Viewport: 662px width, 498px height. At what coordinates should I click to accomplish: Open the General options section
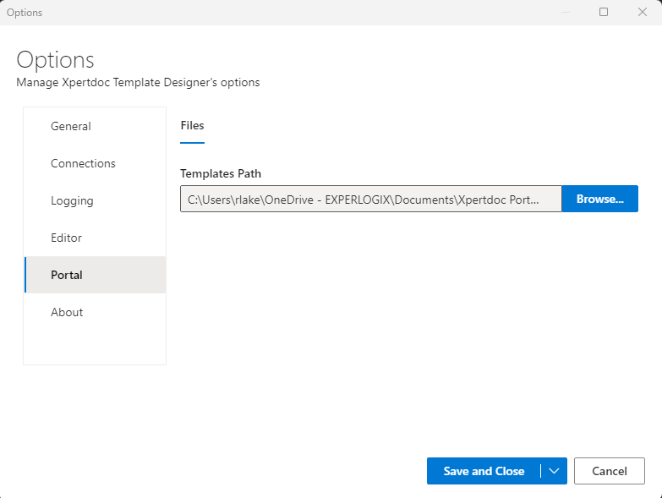pos(95,126)
